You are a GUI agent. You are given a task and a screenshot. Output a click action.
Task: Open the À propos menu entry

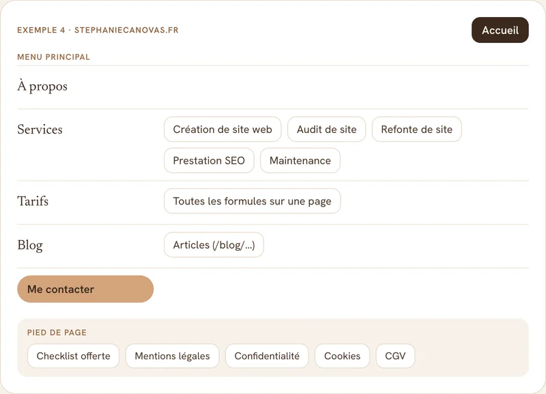click(x=42, y=87)
